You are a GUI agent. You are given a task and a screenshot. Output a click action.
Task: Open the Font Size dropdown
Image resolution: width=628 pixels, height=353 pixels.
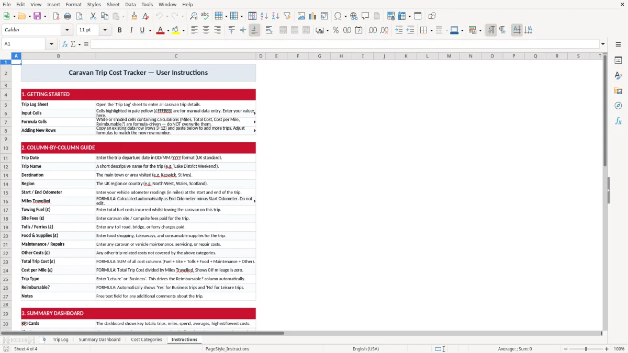105,30
